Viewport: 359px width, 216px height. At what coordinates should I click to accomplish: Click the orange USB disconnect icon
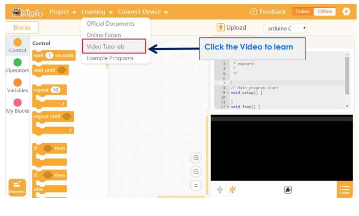point(233,189)
